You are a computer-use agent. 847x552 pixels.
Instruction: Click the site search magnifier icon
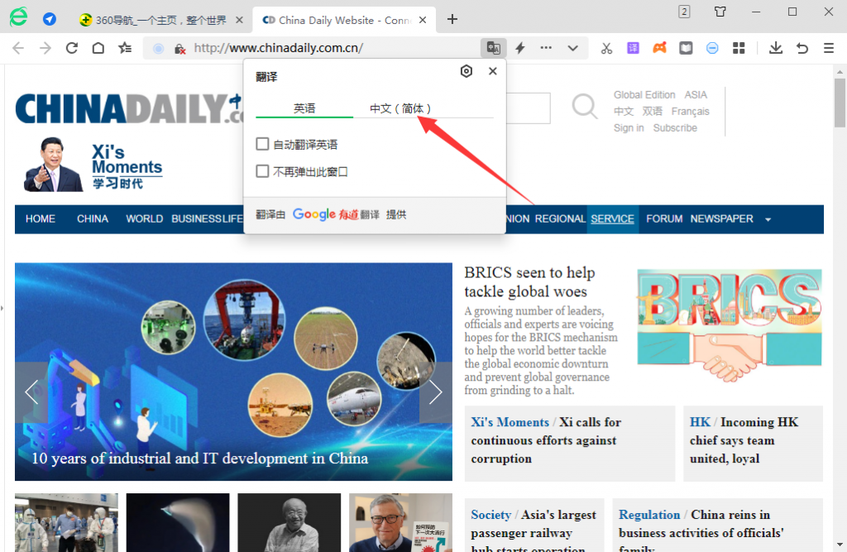[585, 106]
